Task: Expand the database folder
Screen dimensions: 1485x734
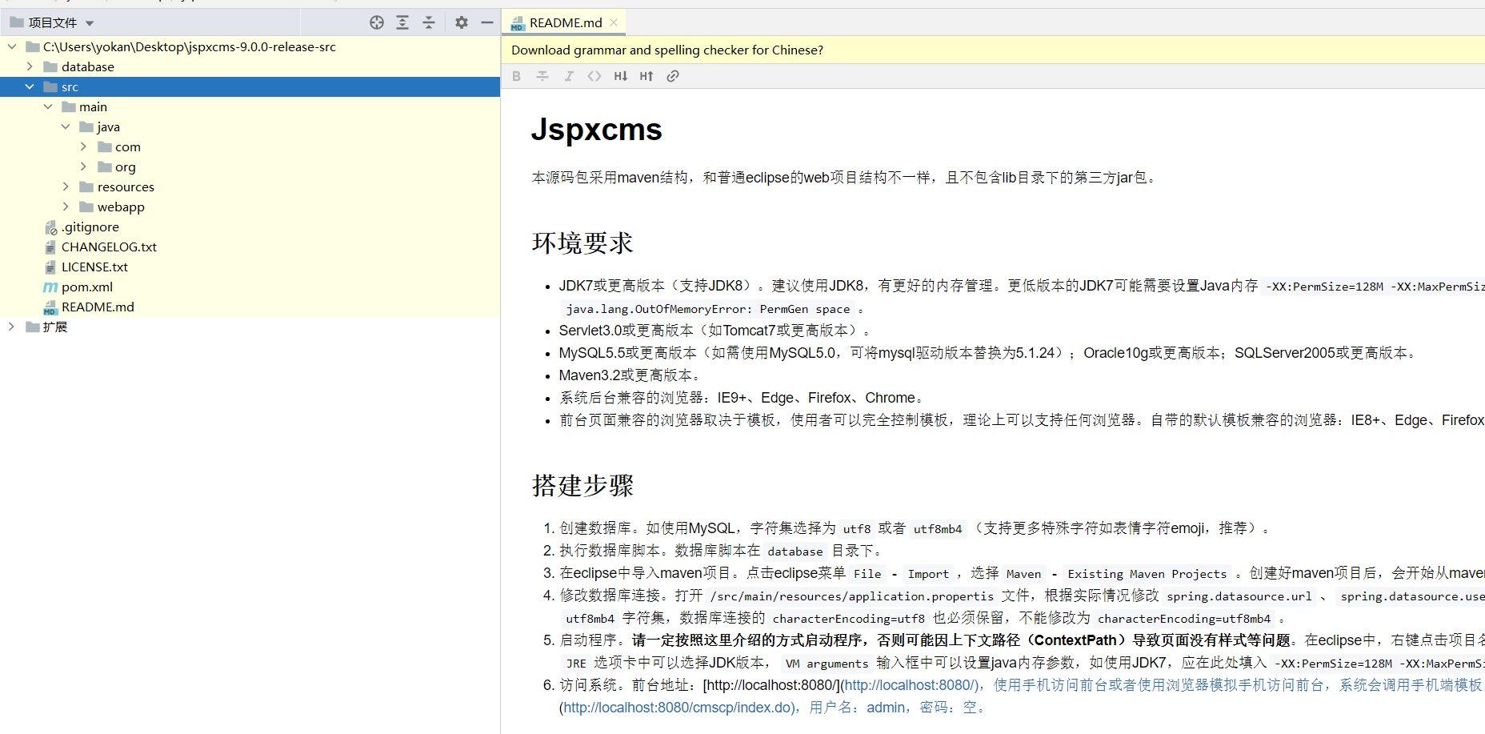Action: click(x=30, y=66)
